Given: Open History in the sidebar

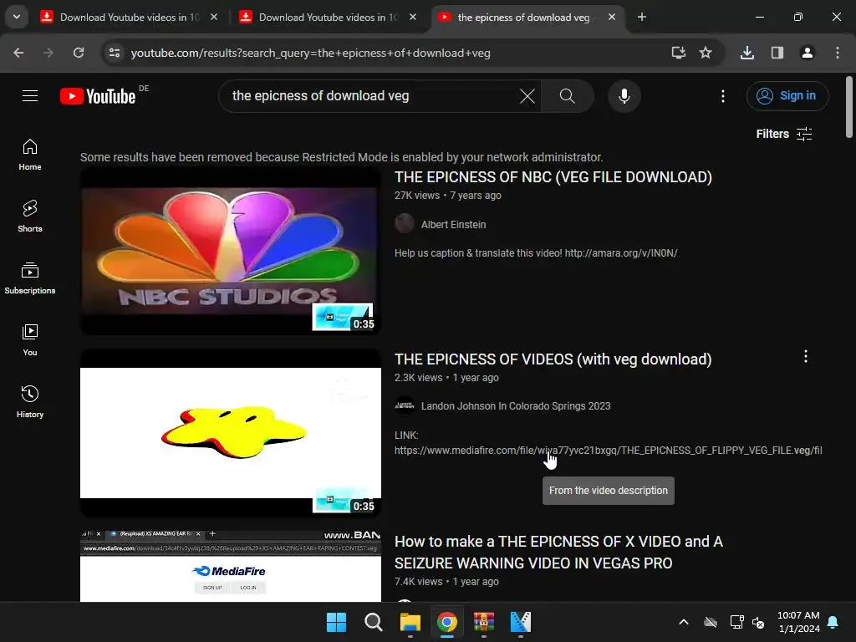Looking at the screenshot, I should pos(30,401).
